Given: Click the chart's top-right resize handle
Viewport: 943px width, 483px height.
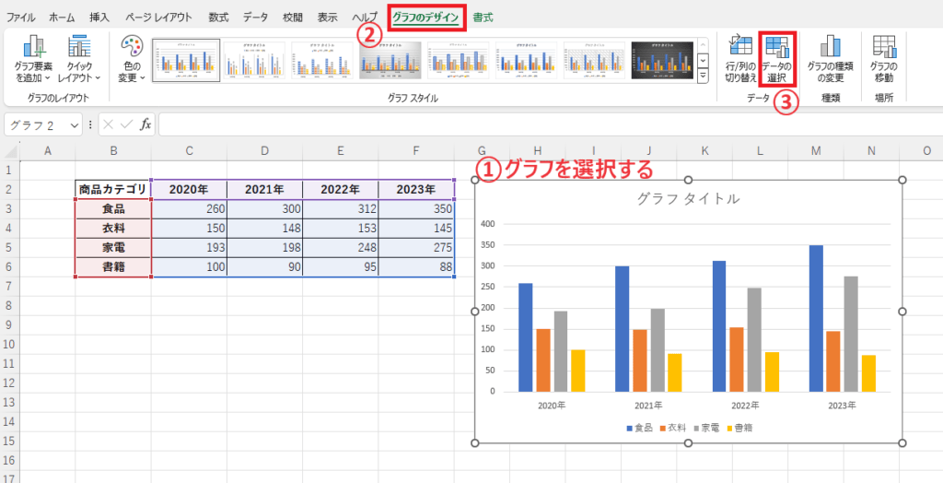Looking at the screenshot, I should click(902, 180).
